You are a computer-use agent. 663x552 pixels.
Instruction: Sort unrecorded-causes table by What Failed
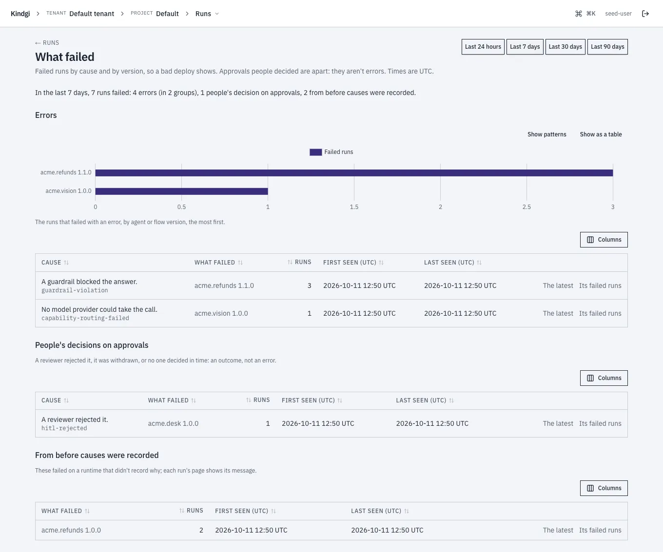pos(66,511)
